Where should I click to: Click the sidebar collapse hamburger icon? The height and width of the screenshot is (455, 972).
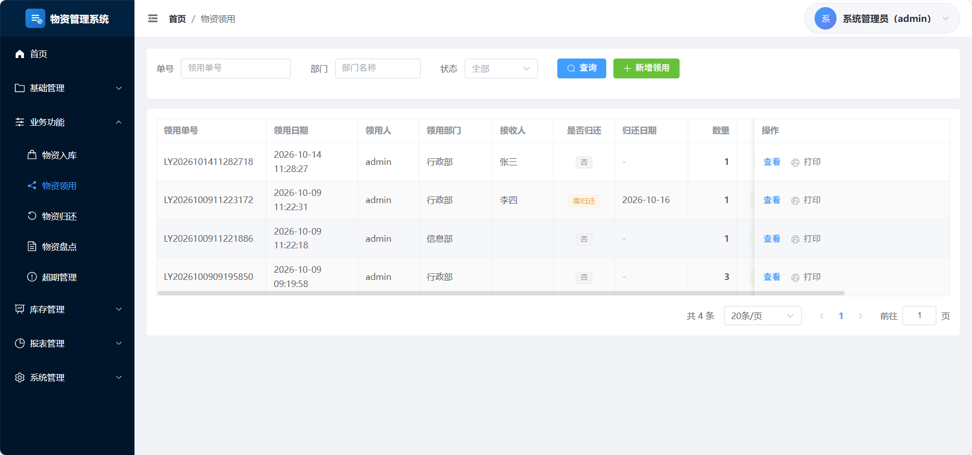[x=153, y=19]
